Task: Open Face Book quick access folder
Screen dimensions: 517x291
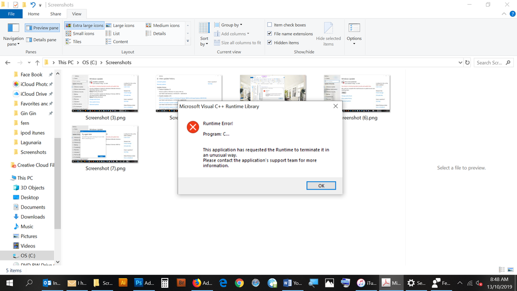Action: tap(32, 75)
